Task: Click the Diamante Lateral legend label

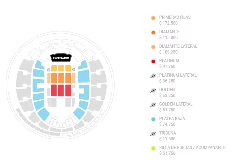Action: (x=178, y=46)
